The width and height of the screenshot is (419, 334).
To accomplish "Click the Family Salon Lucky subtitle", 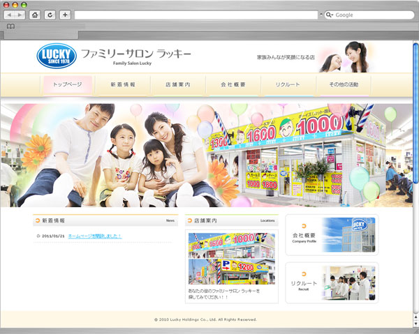I will pos(132,63).
